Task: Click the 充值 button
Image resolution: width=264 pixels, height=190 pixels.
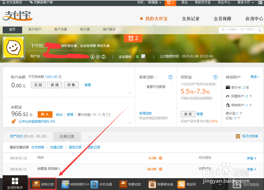Action: [38, 85]
